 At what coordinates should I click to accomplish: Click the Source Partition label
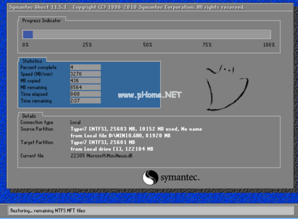click(37, 129)
